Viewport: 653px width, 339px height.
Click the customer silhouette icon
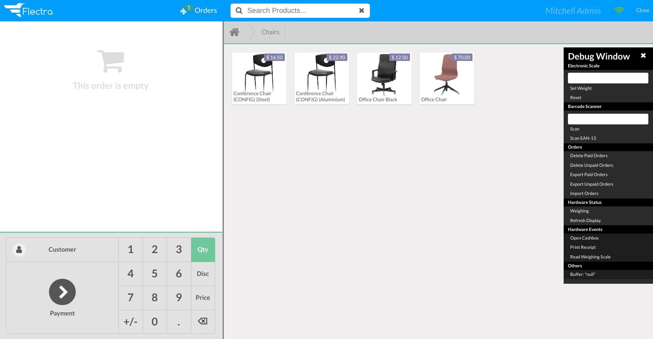click(x=19, y=250)
